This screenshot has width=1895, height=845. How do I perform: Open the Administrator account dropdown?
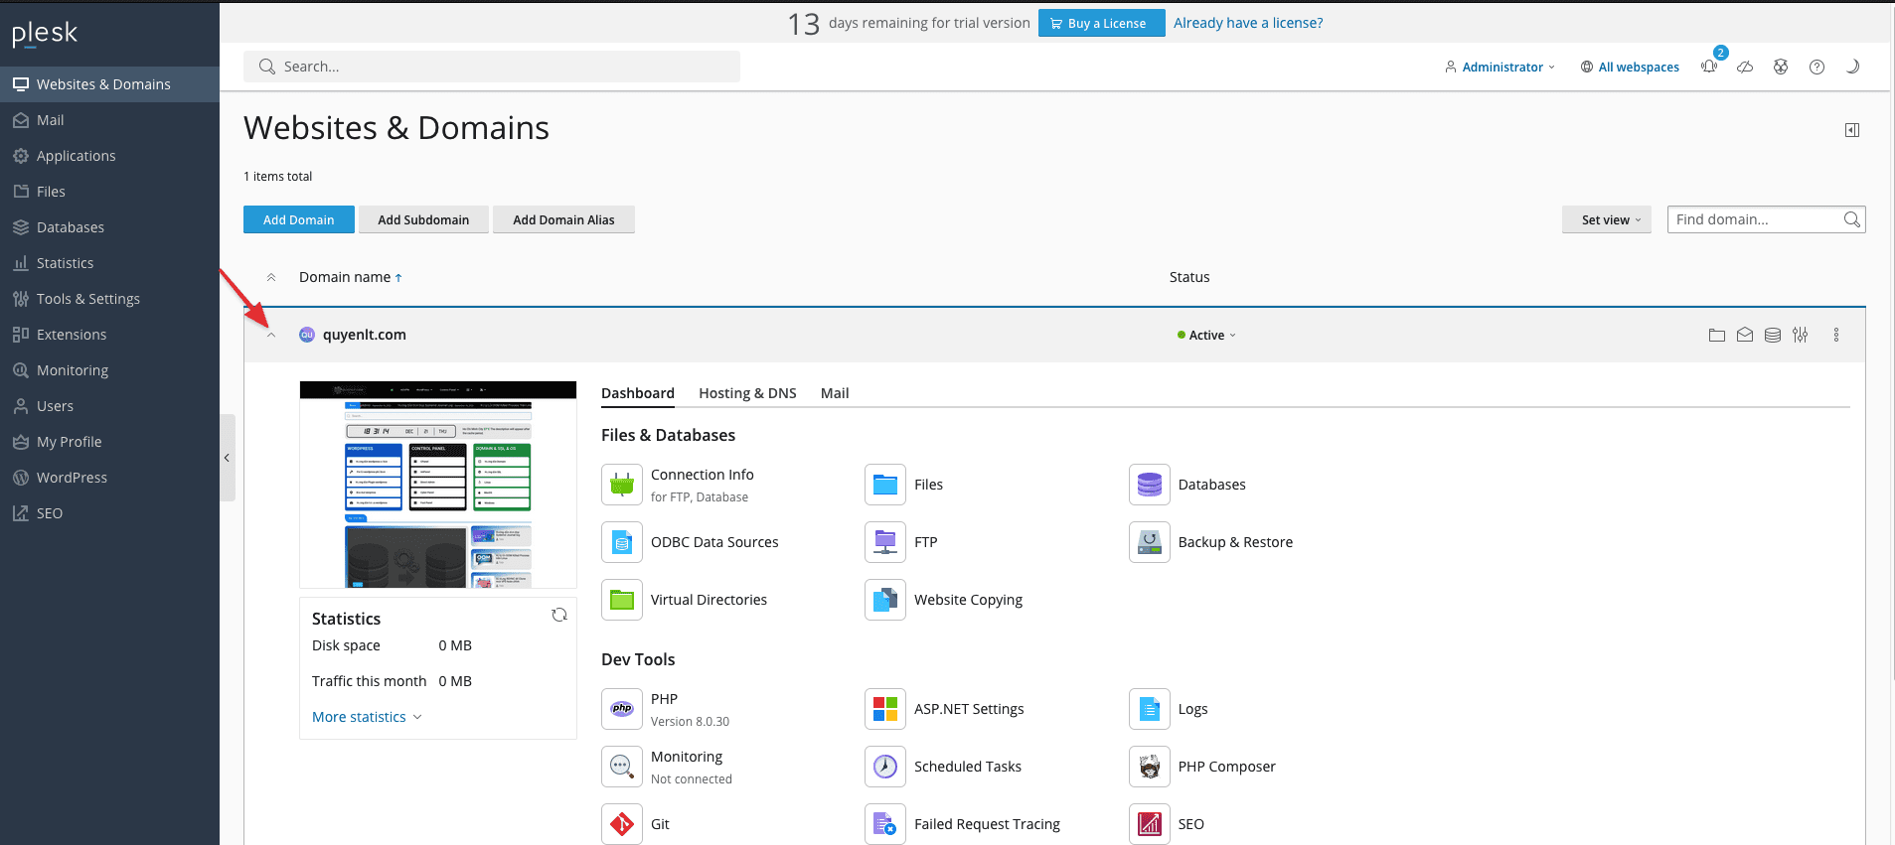(1500, 67)
